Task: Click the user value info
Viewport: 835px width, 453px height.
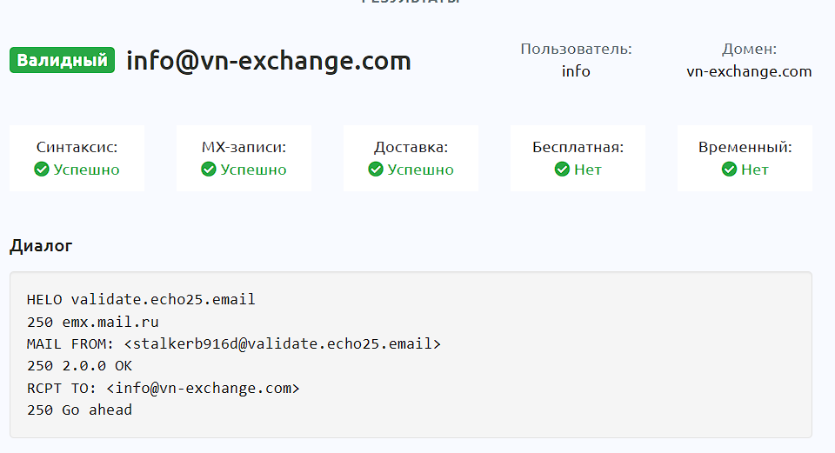Action: [576, 71]
